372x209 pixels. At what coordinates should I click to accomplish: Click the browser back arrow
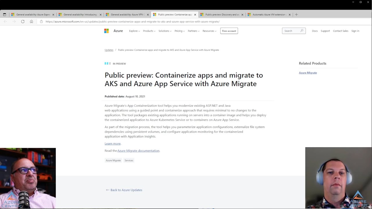(x=5, y=21)
